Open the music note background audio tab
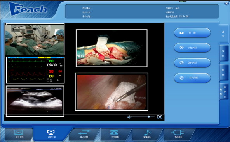This screenshot has height=142, width=230. tap(147, 134)
